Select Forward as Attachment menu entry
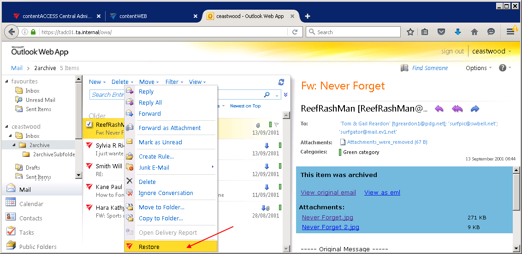 (171, 128)
